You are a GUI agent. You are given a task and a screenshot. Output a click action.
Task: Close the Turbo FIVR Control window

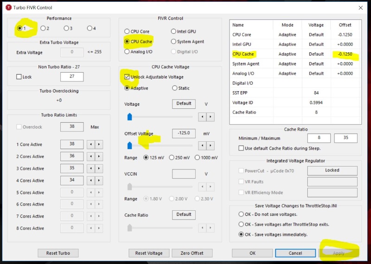361,8
